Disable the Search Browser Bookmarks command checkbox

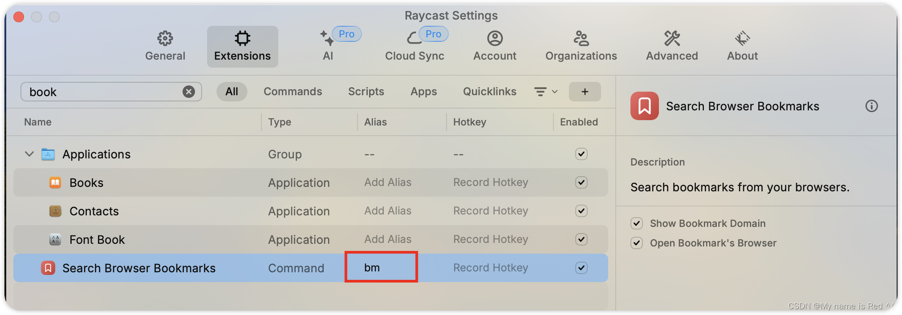(x=581, y=268)
